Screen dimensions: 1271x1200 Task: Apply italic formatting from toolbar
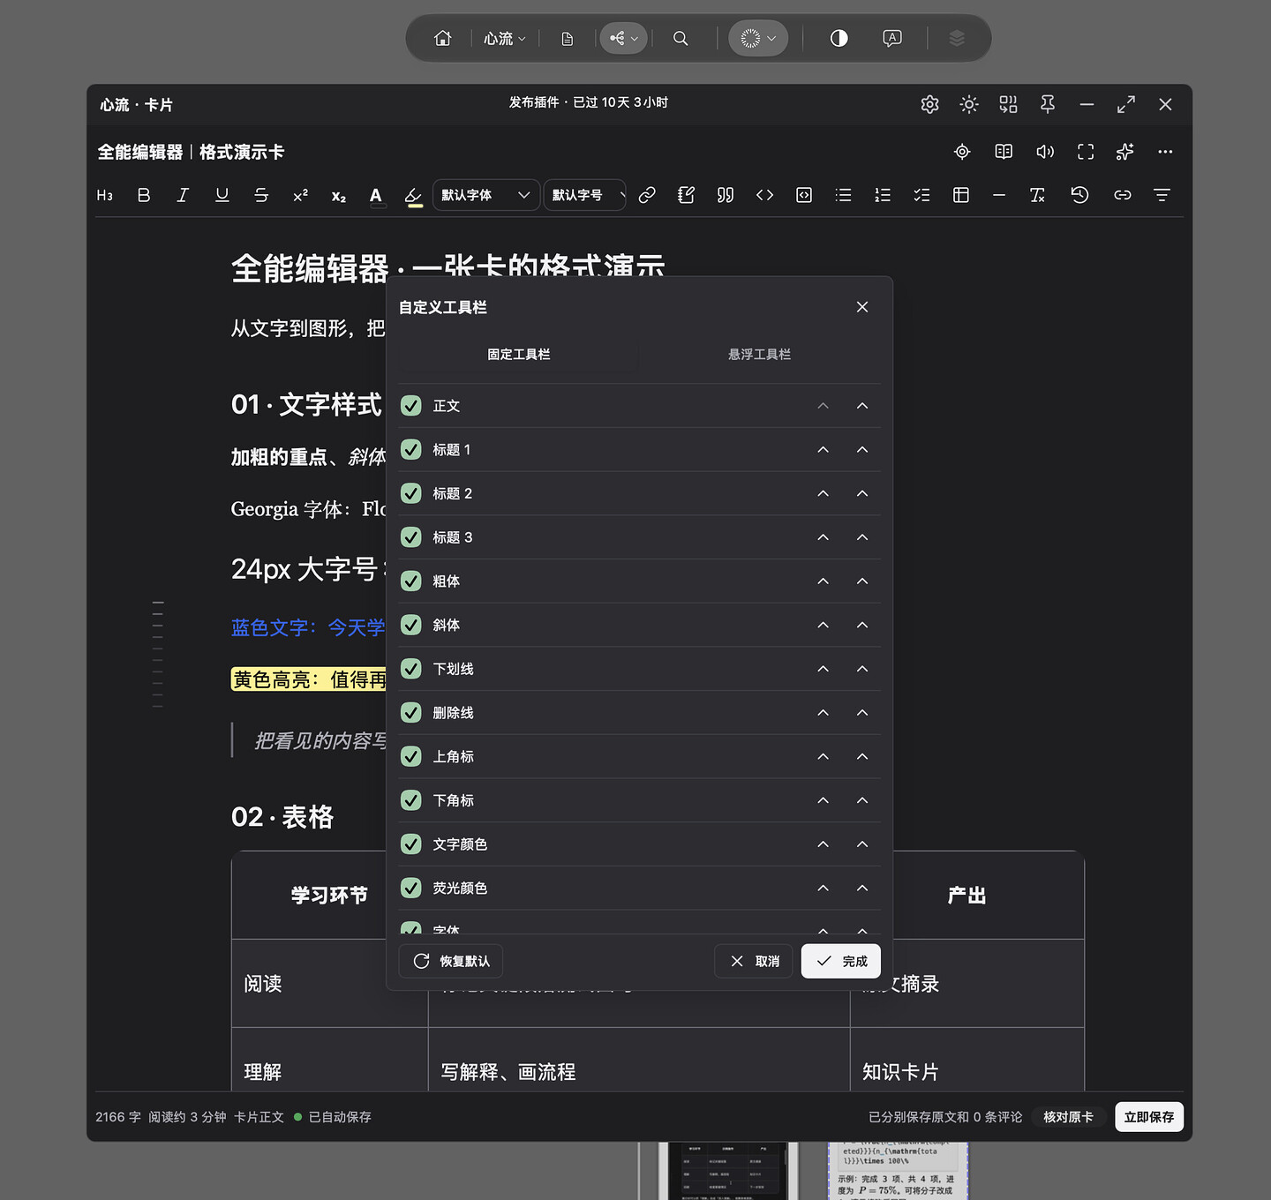pyautogui.click(x=183, y=195)
